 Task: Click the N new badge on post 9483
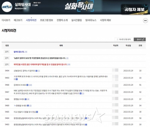86,125
